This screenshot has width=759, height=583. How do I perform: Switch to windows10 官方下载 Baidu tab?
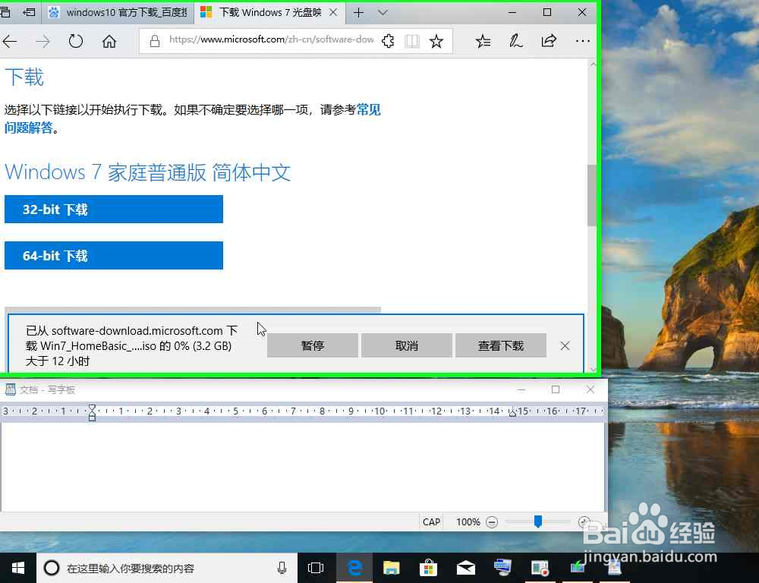point(118,13)
